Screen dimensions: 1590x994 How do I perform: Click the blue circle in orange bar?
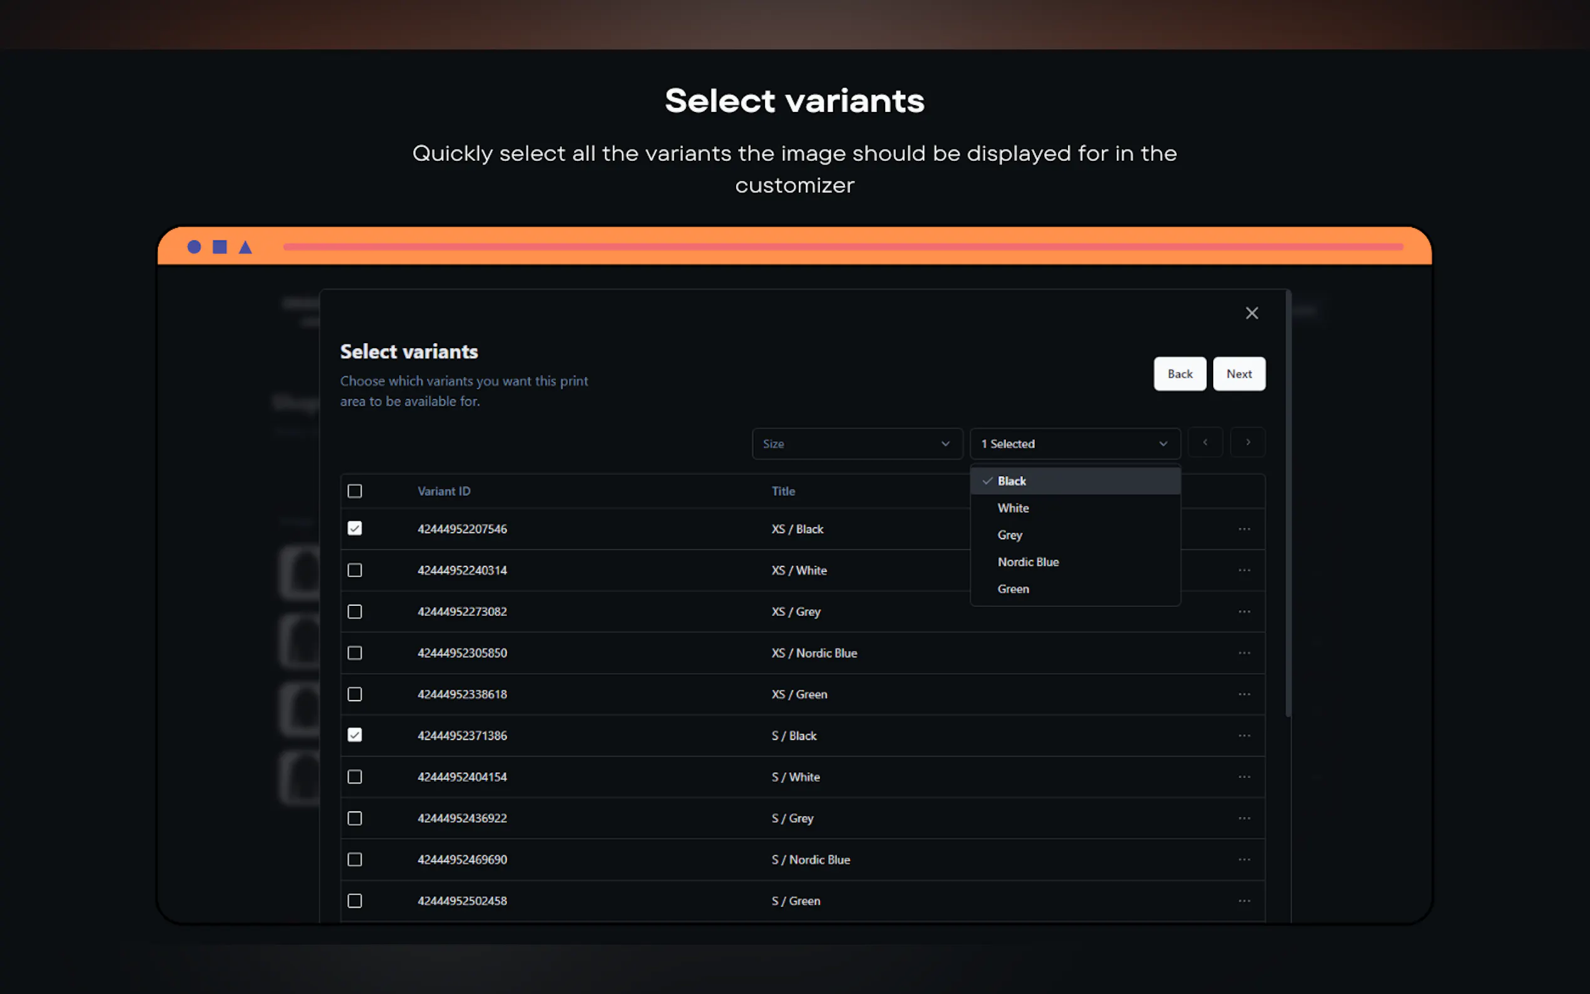point(194,247)
